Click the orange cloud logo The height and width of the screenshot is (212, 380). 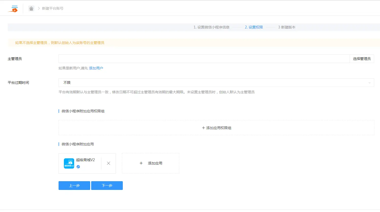tap(13, 9)
